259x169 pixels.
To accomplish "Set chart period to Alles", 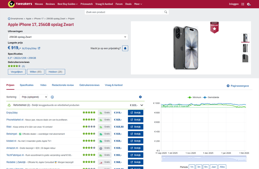I will coord(222,167).
